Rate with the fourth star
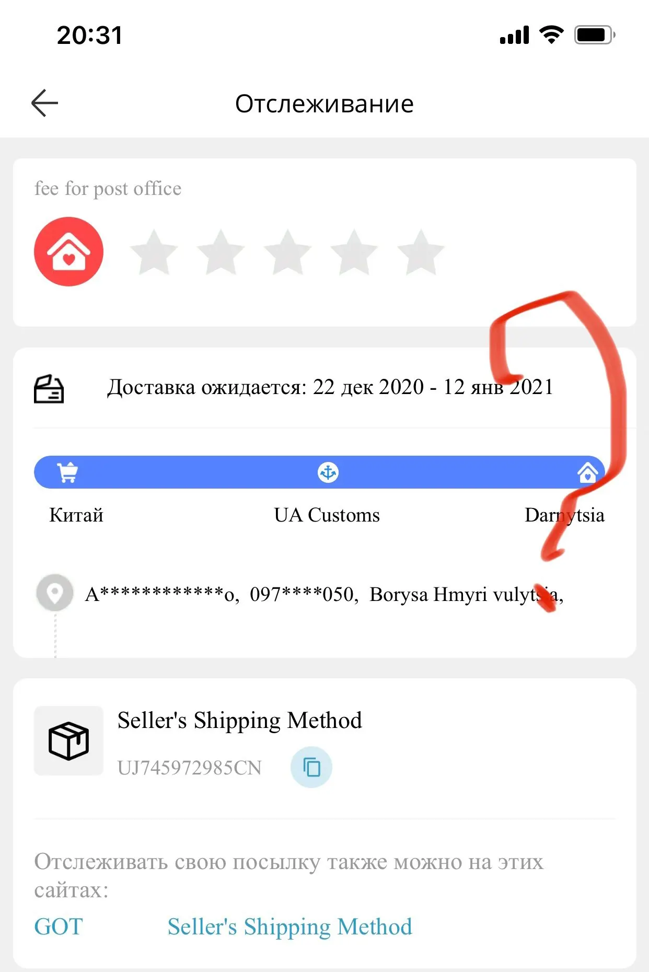The width and height of the screenshot is (649, 972). 354,252
